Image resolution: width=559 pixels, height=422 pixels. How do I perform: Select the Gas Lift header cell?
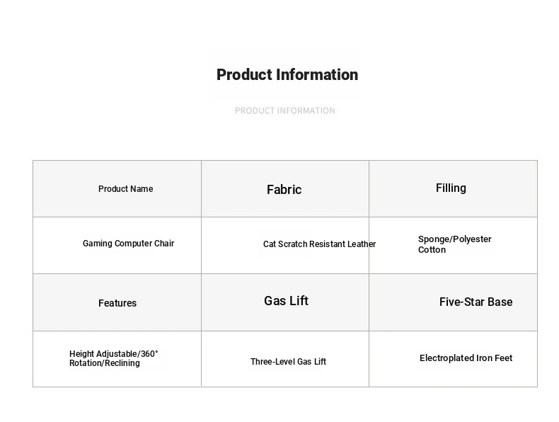285,302
